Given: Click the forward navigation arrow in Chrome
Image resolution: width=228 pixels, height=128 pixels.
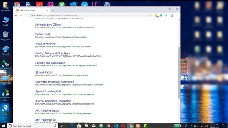Looking at the screenshot, I should point(21,15).
